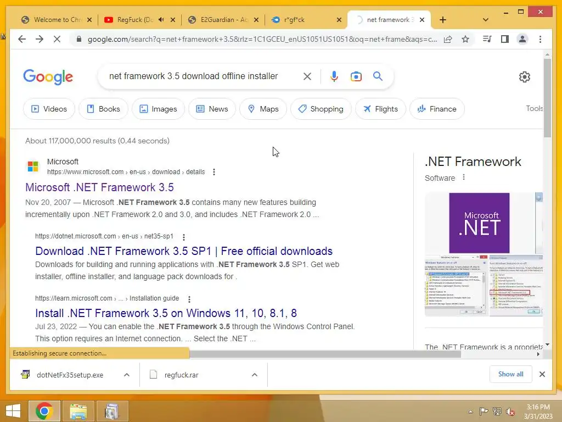Open the Windows Start button
Viewport: 562px width, 422px height.
pos(13,411)
